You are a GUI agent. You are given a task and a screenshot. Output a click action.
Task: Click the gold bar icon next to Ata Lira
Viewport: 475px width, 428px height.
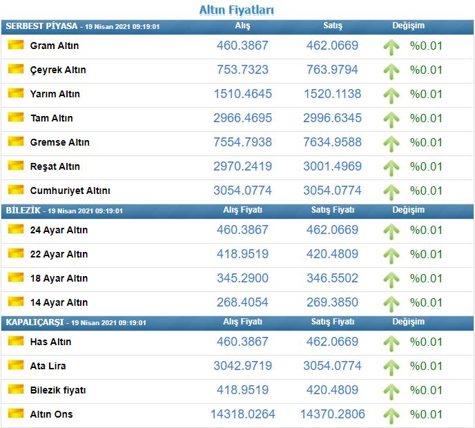[x=15, y=366]
